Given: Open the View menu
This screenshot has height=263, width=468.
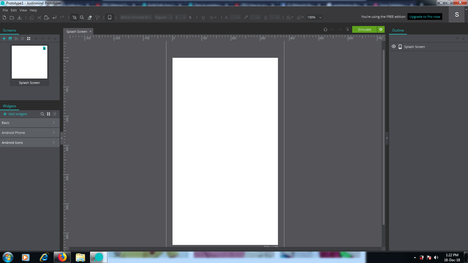Looking at the screenshot, I should tap(23, 10).
